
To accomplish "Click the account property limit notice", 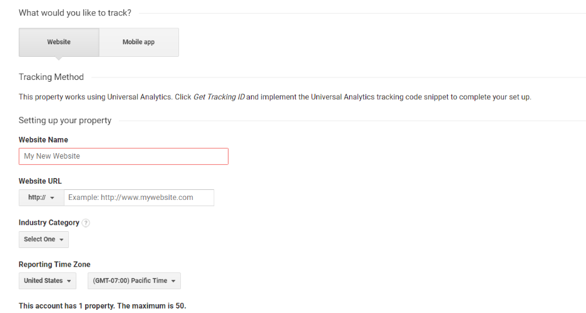I will (103, 306).
